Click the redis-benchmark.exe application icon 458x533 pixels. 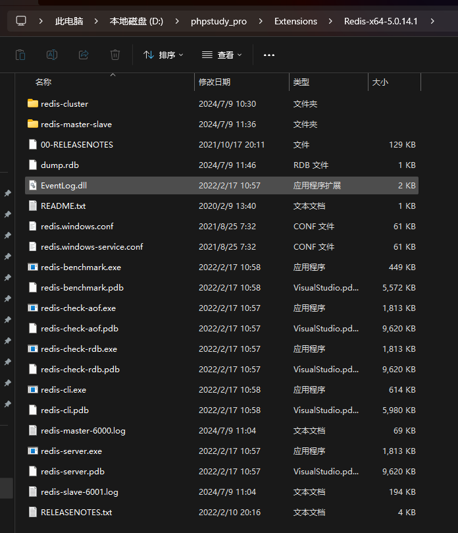(x=33, y=267)
